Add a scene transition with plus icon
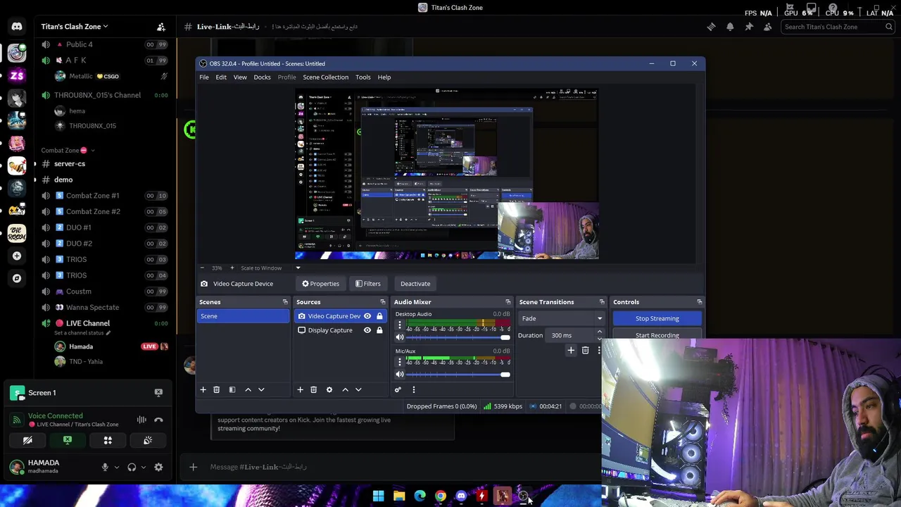The width and height of the screenshot is (901, 507). coord(571,350)
